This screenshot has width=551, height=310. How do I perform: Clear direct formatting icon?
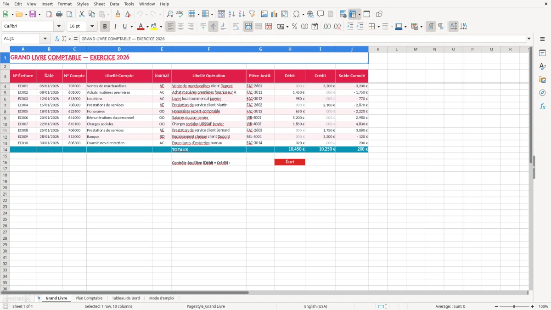click(x=128, y=14)
